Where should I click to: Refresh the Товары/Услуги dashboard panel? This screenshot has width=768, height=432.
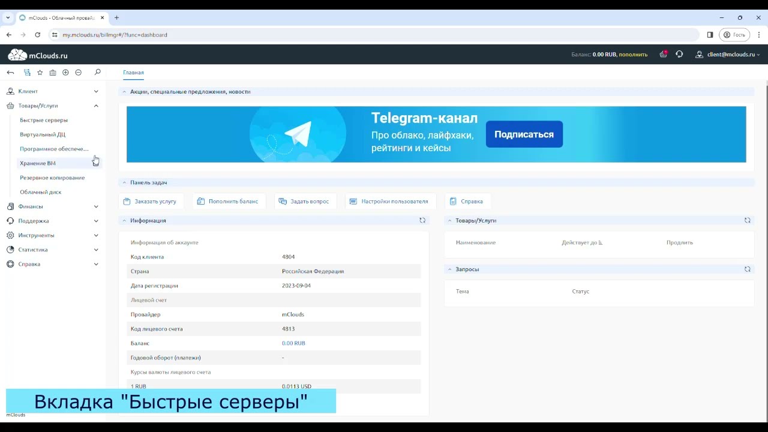pyautogui.click(x=748, y=220)
